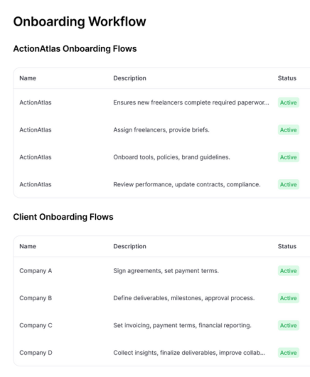Viewport: 310px width, 377px height.
Task: Click Active badge for Company D
Action: pyautogui.click(x=289, y=353)
